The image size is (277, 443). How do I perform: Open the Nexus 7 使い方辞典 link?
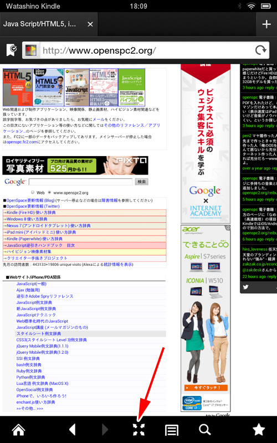click(49, 226)
